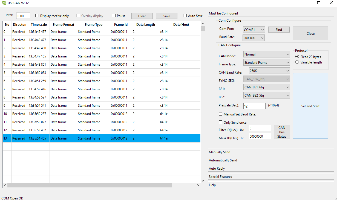Expand the Automatically Send section
The image size is (337, 200).
[270, 160]
